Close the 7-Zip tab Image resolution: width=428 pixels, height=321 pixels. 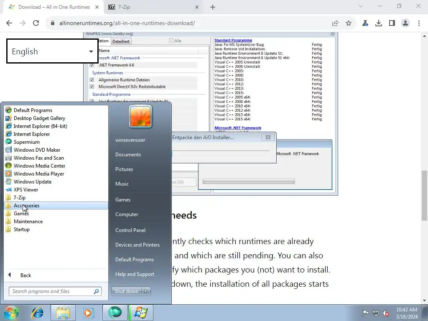(x=197, y=7)
